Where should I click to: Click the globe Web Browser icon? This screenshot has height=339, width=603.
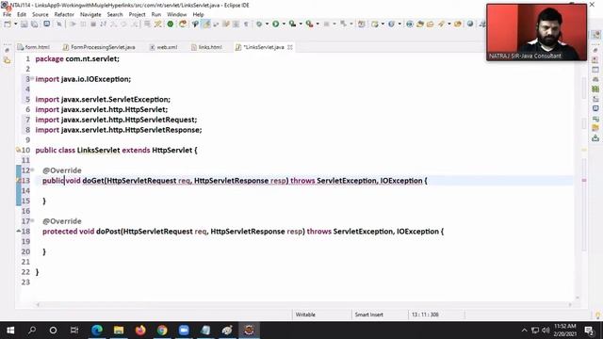(x=470, y=24)
